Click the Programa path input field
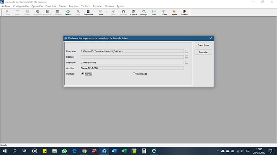 click(x=132, y=51)
